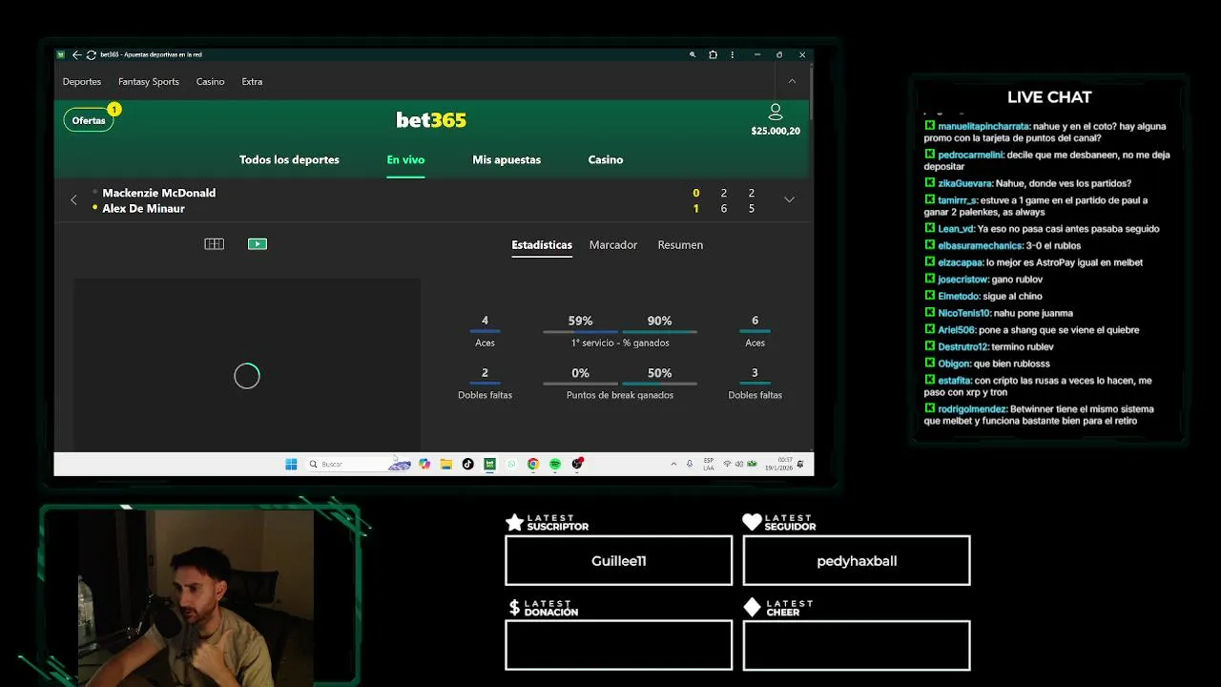Open File Explorer from the taskbar
Screen dimensions: 1221x687
click(x=446, y=464)
